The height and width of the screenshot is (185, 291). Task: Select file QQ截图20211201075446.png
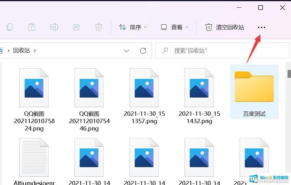89,100
